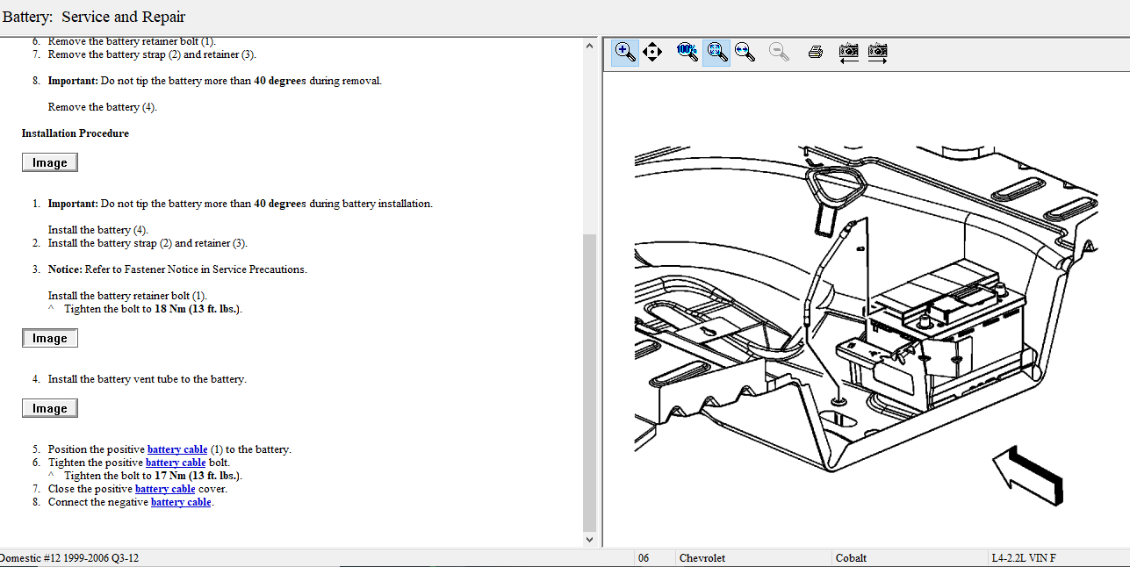This screenshot has height=567, width=1130.
Task: Click scroll down arrow of text panel
Action: 589,539
